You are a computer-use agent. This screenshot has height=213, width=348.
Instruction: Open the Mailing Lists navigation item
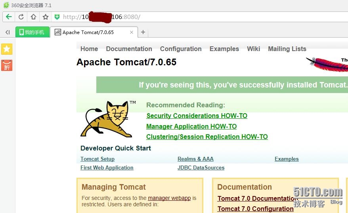coord(287,49)
